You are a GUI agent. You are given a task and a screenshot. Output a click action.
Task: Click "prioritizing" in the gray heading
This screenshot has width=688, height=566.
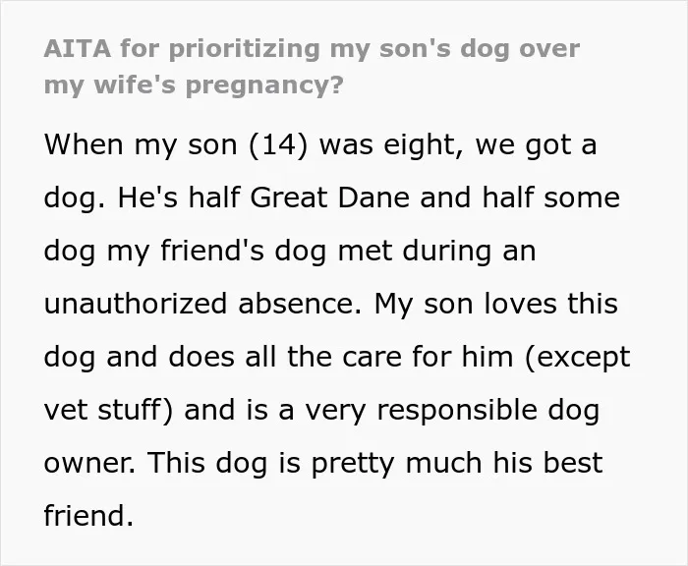pyautogui.click(x=245, y=49)
